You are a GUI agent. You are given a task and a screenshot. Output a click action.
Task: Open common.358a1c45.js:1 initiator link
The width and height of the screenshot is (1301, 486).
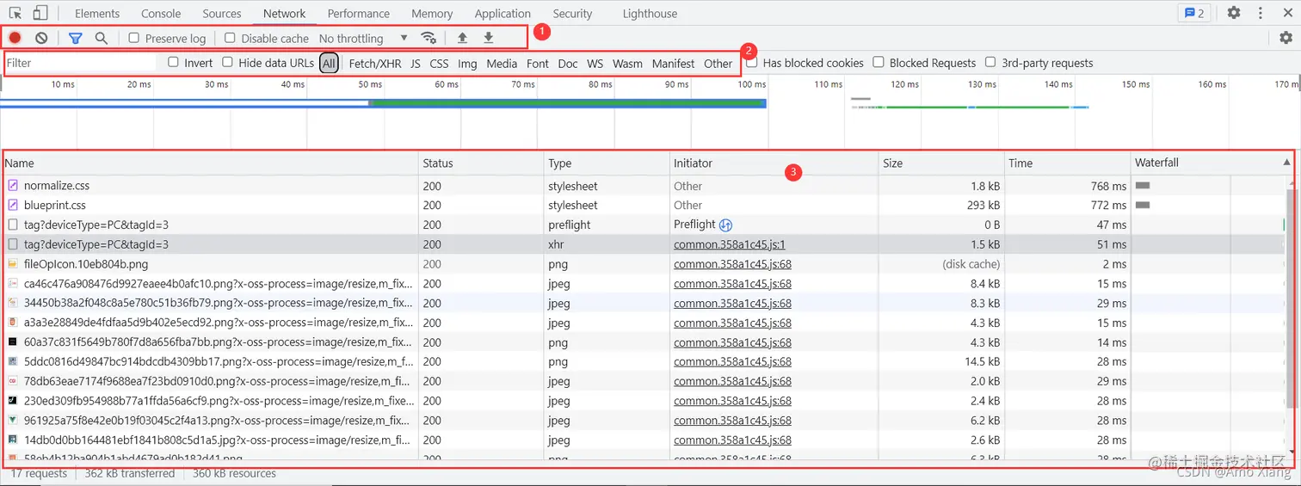point(730,244)
